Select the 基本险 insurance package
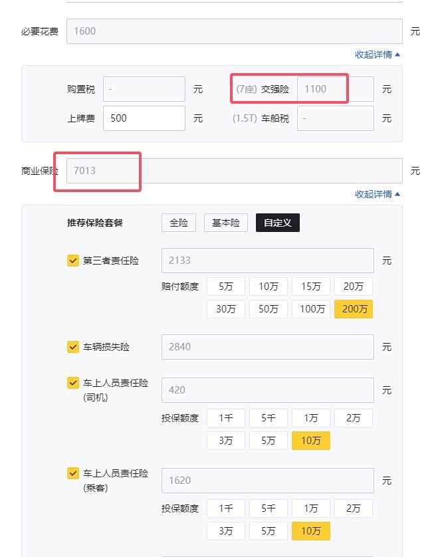 tap(225, 223)
